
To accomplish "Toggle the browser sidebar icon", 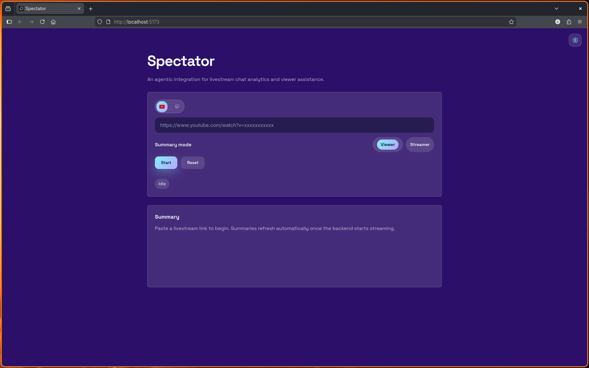I will click(x=9, y=22).
